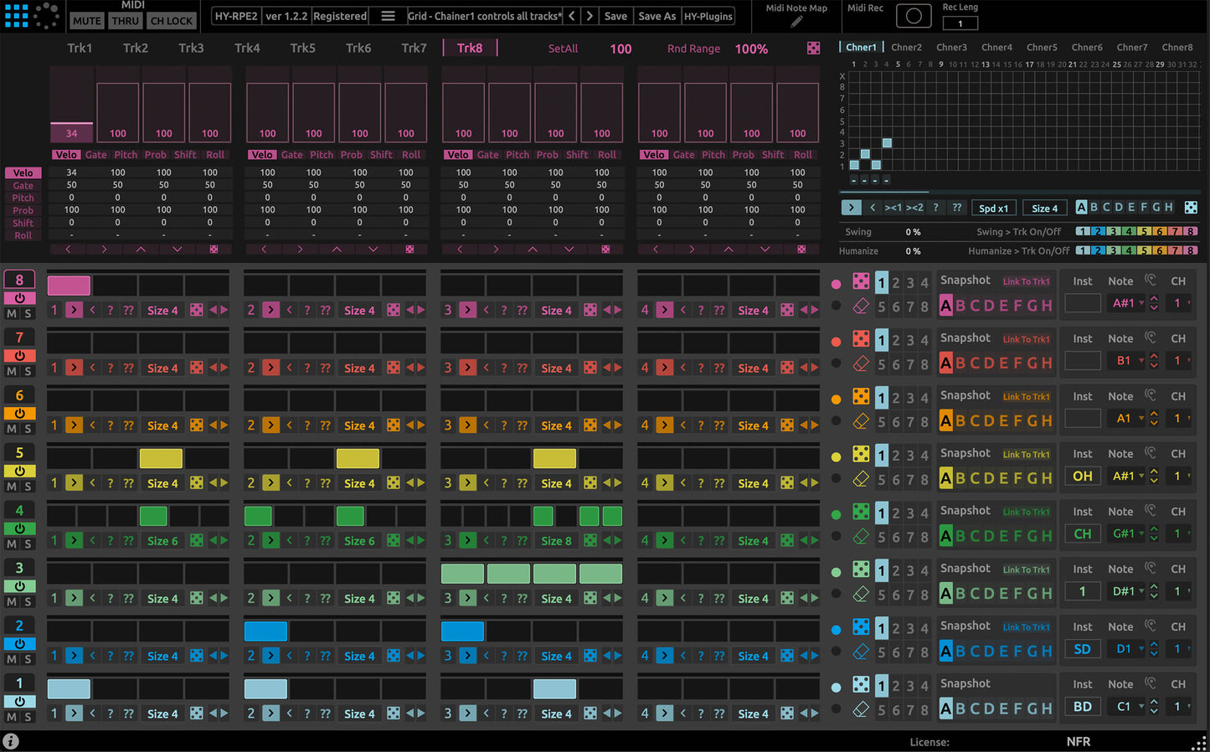Click track 1 color dot indicator
The width and height of the screenshot is (1210, 752).
pos(836,688)
